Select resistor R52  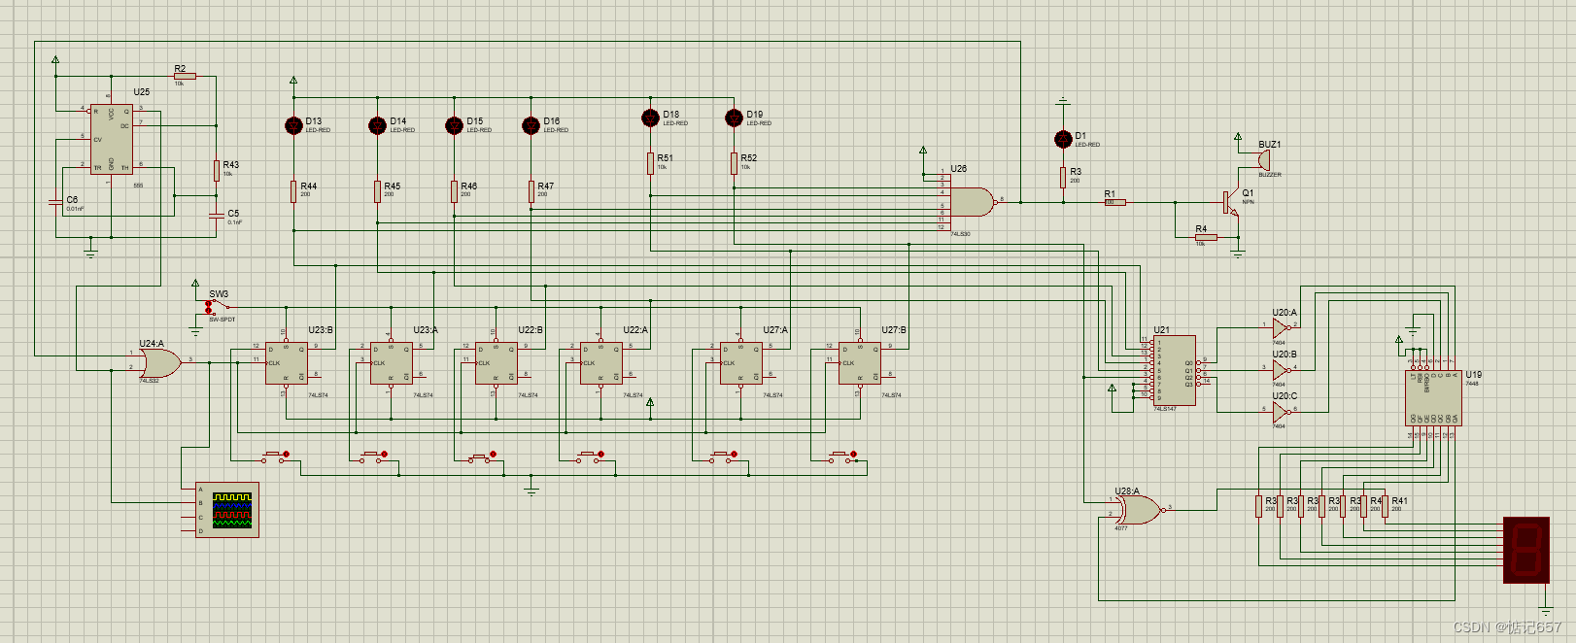(734, 163)
